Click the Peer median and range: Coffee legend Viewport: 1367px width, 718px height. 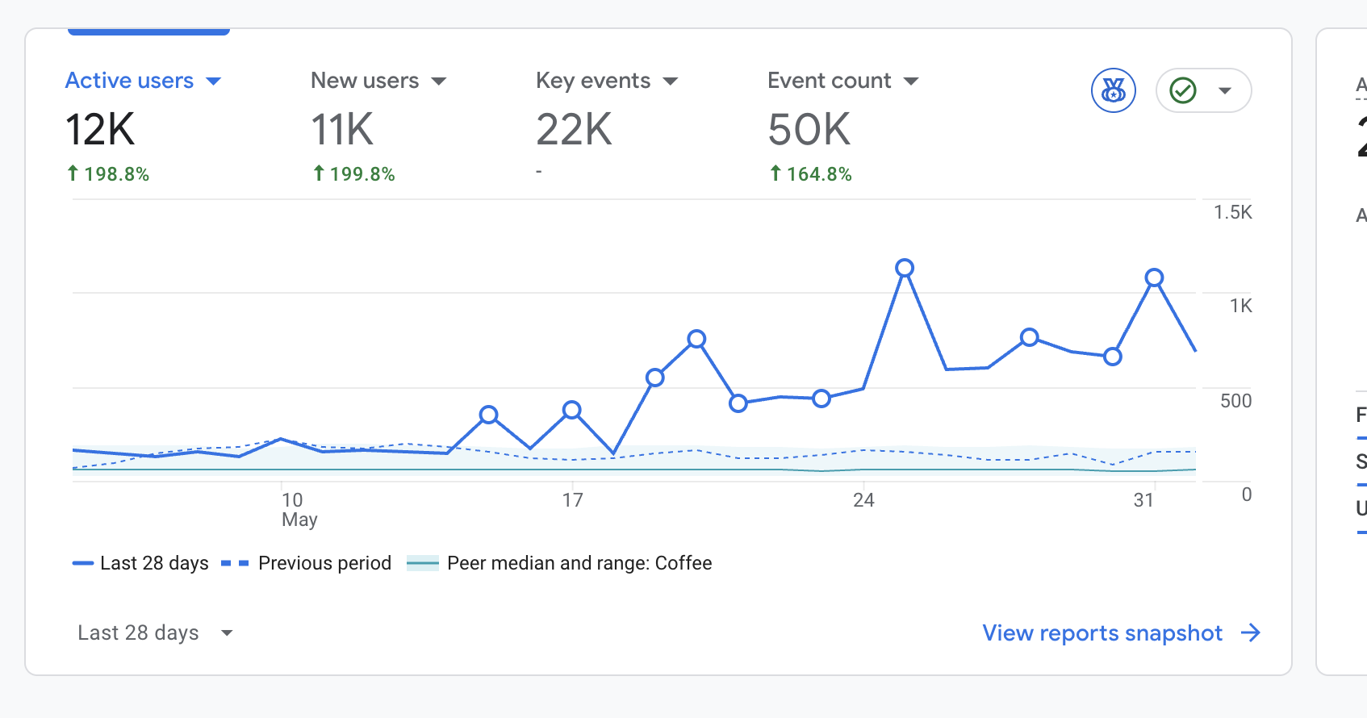(x=559, y=563)
